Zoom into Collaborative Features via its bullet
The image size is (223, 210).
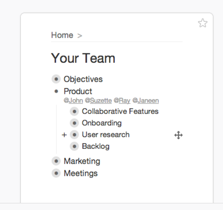(74, 111)
